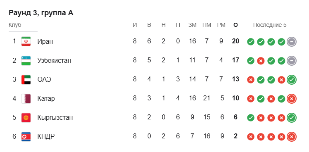
Task: Click the КНДР flag icon
Action: tap(26, 137)
